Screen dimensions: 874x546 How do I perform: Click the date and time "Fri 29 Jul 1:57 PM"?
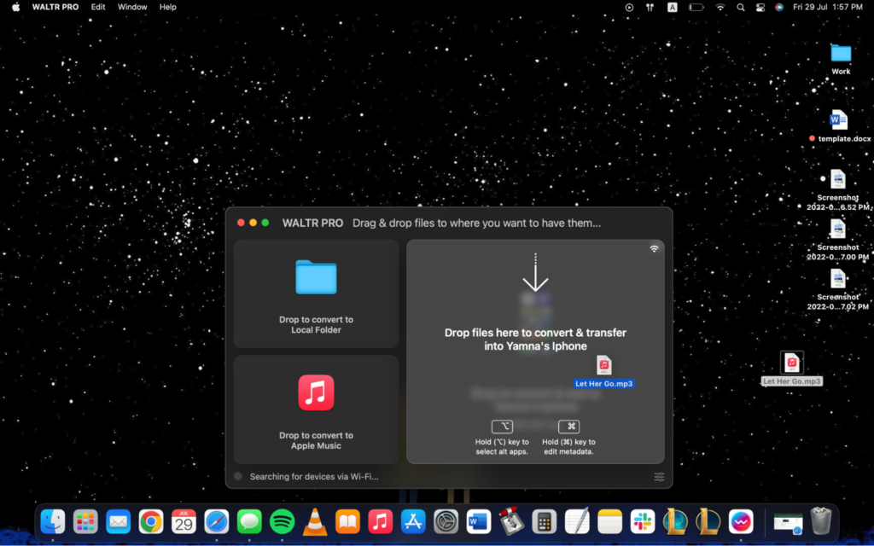pos(828,7)
